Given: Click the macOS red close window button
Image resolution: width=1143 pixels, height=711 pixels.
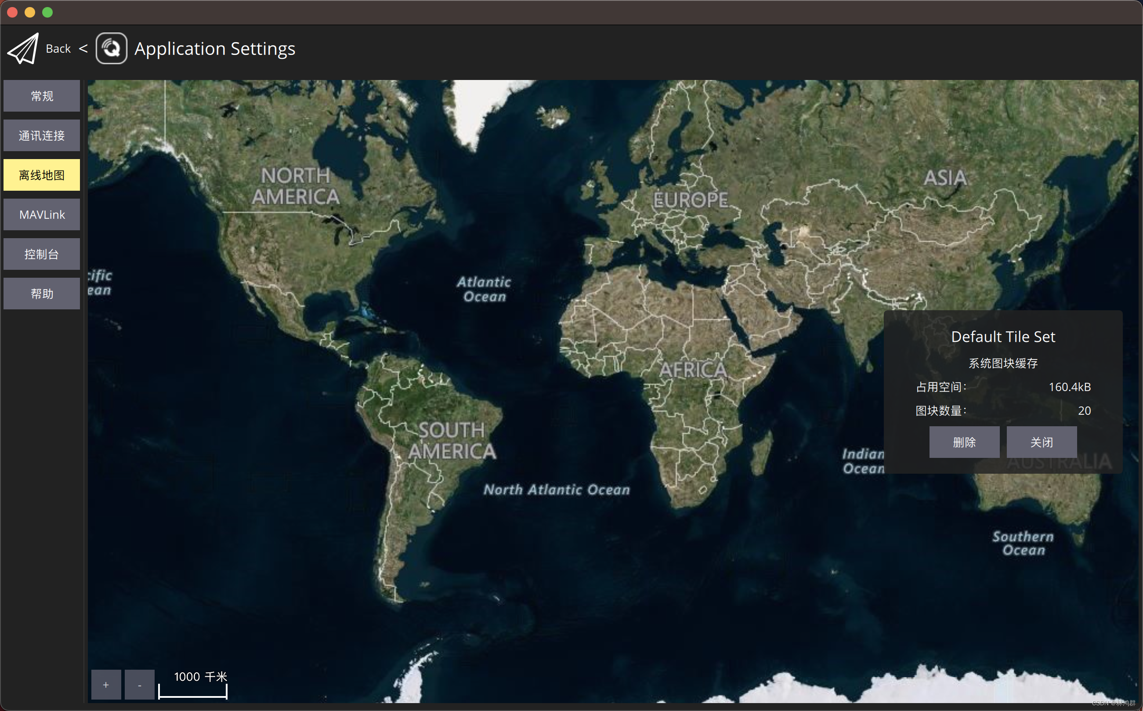Looking at the screenshot, I should click(13, 12).
